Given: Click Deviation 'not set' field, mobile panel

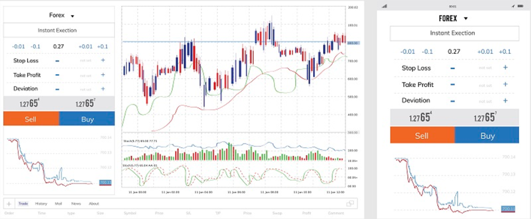Looking at the screenshot, I should point(485,101).
